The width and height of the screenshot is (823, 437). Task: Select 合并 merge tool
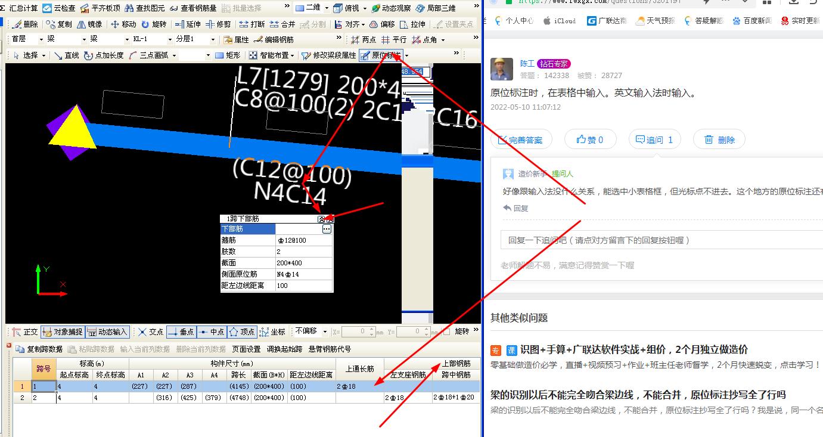pyautogui.click(x=282, y=24)
